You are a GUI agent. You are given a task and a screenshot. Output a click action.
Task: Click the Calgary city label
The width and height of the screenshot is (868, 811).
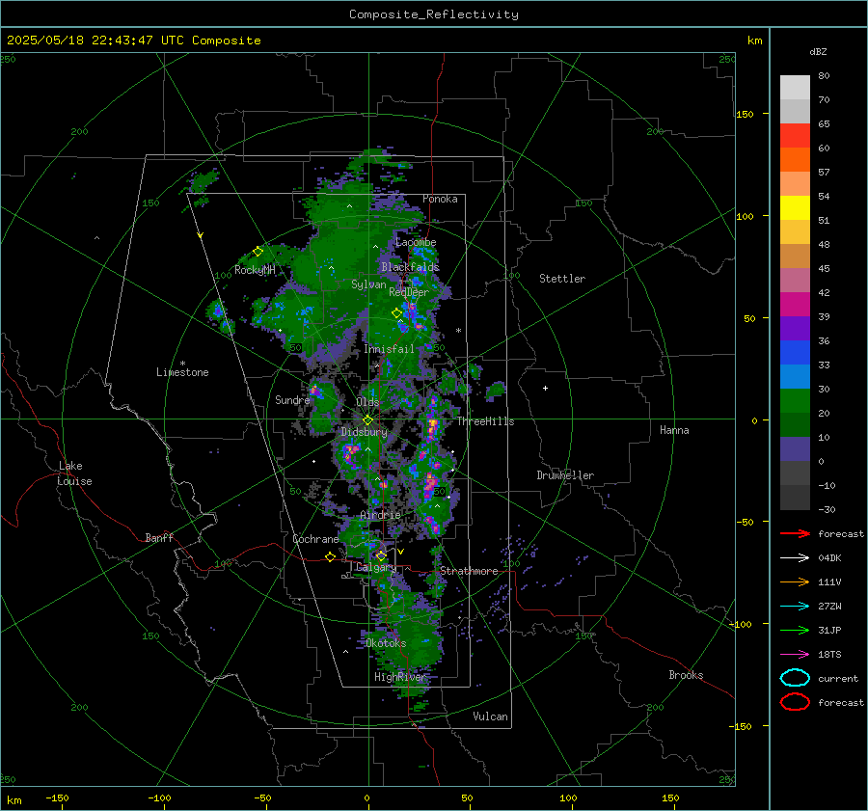pyautogui.click(x=376, y=567)
